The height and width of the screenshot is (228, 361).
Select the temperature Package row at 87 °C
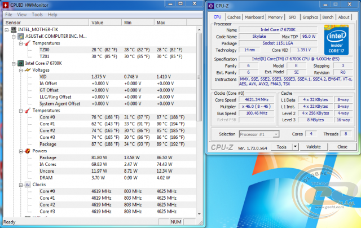(x=117, y=144)
